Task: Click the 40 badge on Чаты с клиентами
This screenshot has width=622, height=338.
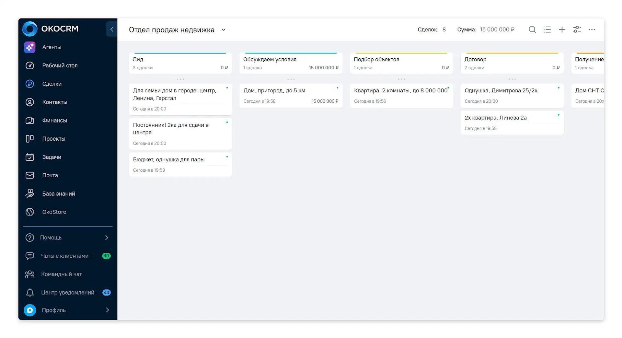Action: point(106,256)
